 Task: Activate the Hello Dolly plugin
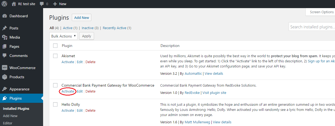click(x=68, y=110)
